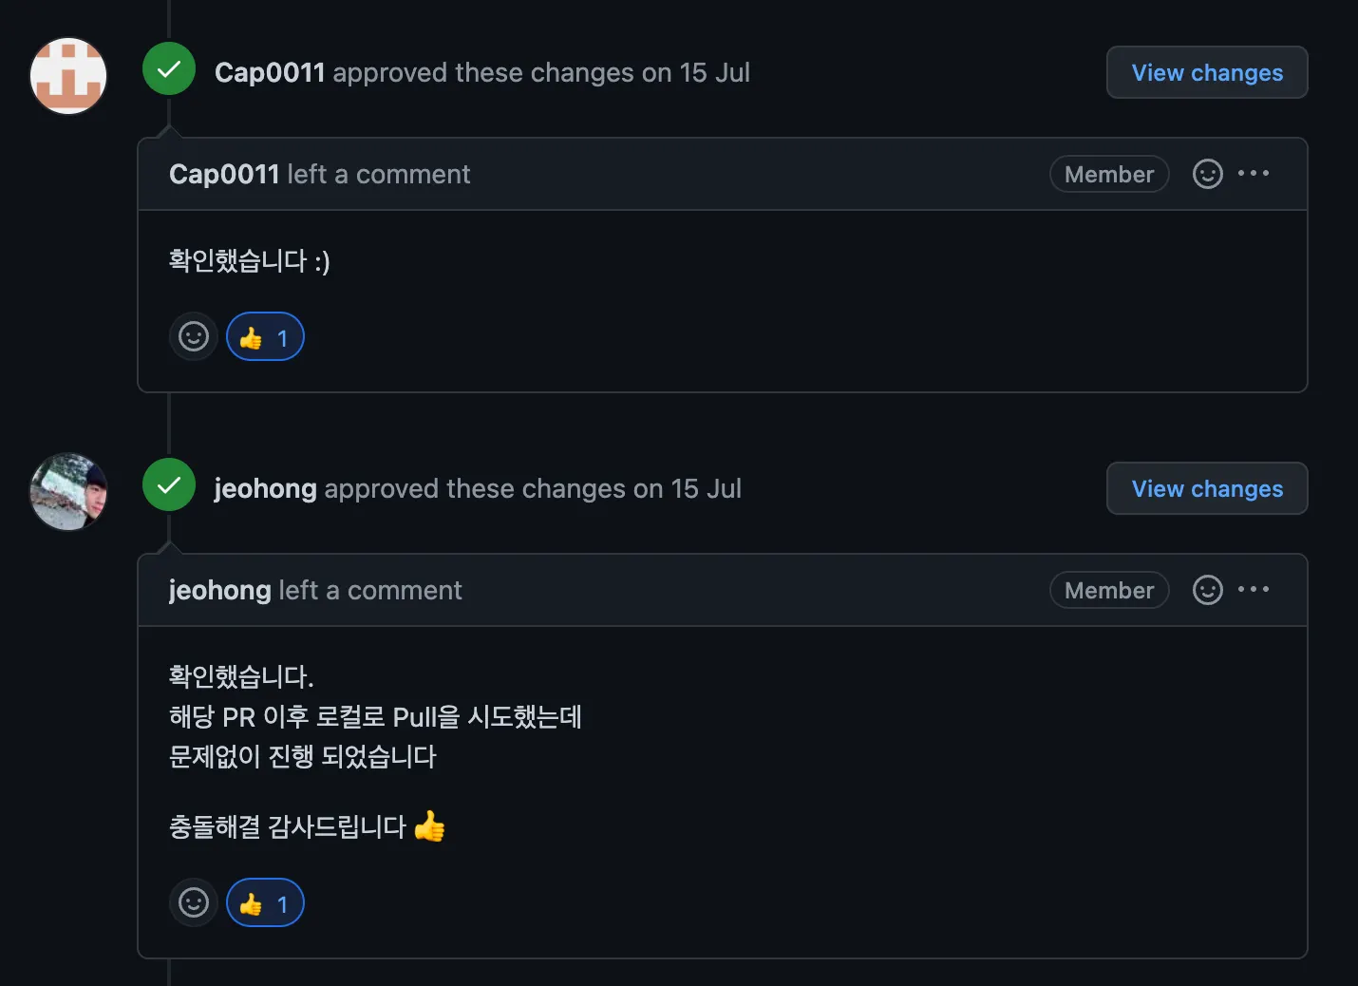This screenshot has width=1358, height=986.
Task: View changes for Cap0011's review
Action: pos(1206,73)
